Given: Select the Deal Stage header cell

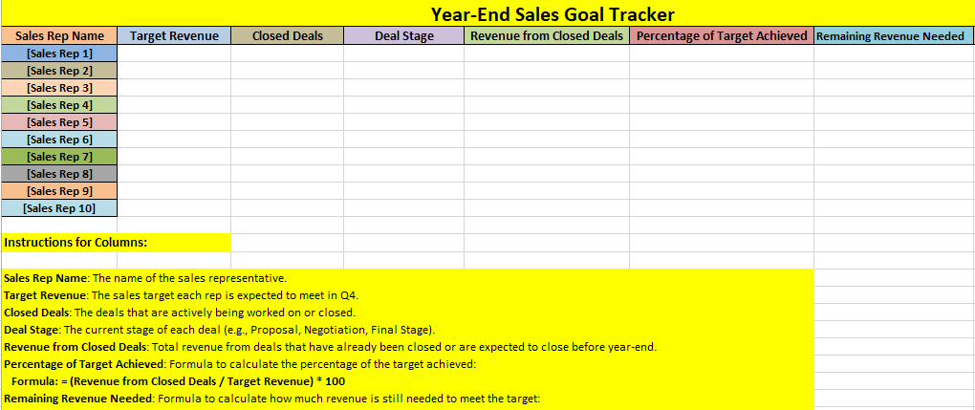Looking at the screenshot, I should [x=403, y=36].
